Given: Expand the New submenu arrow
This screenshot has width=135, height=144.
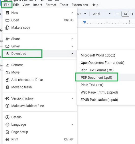Looking at the screenshot, I should click(x=72, y=13).
